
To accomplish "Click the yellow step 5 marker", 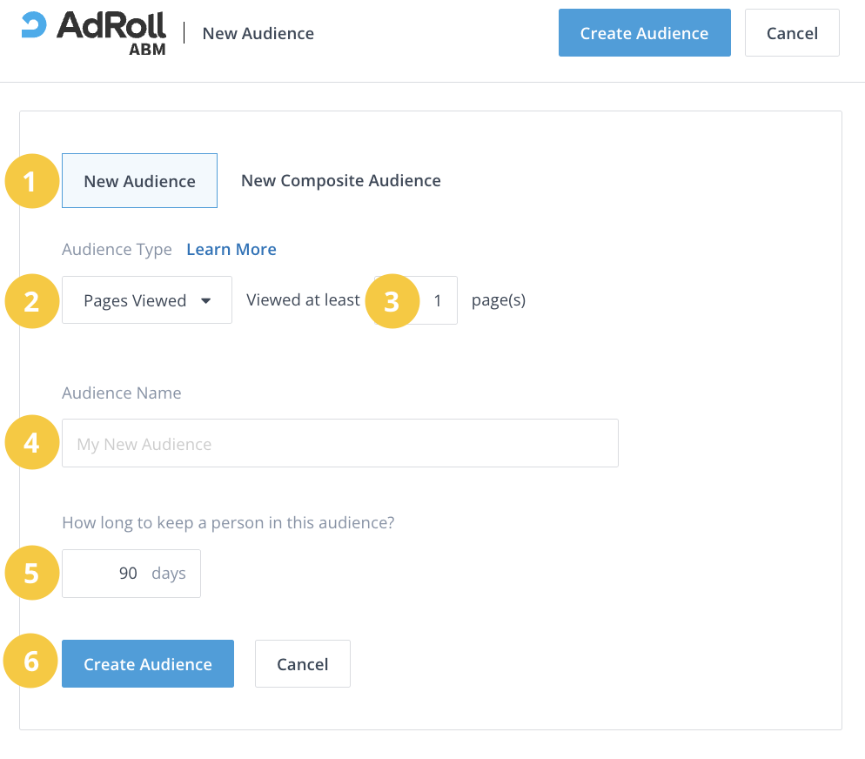I will (x=31, y=574).
